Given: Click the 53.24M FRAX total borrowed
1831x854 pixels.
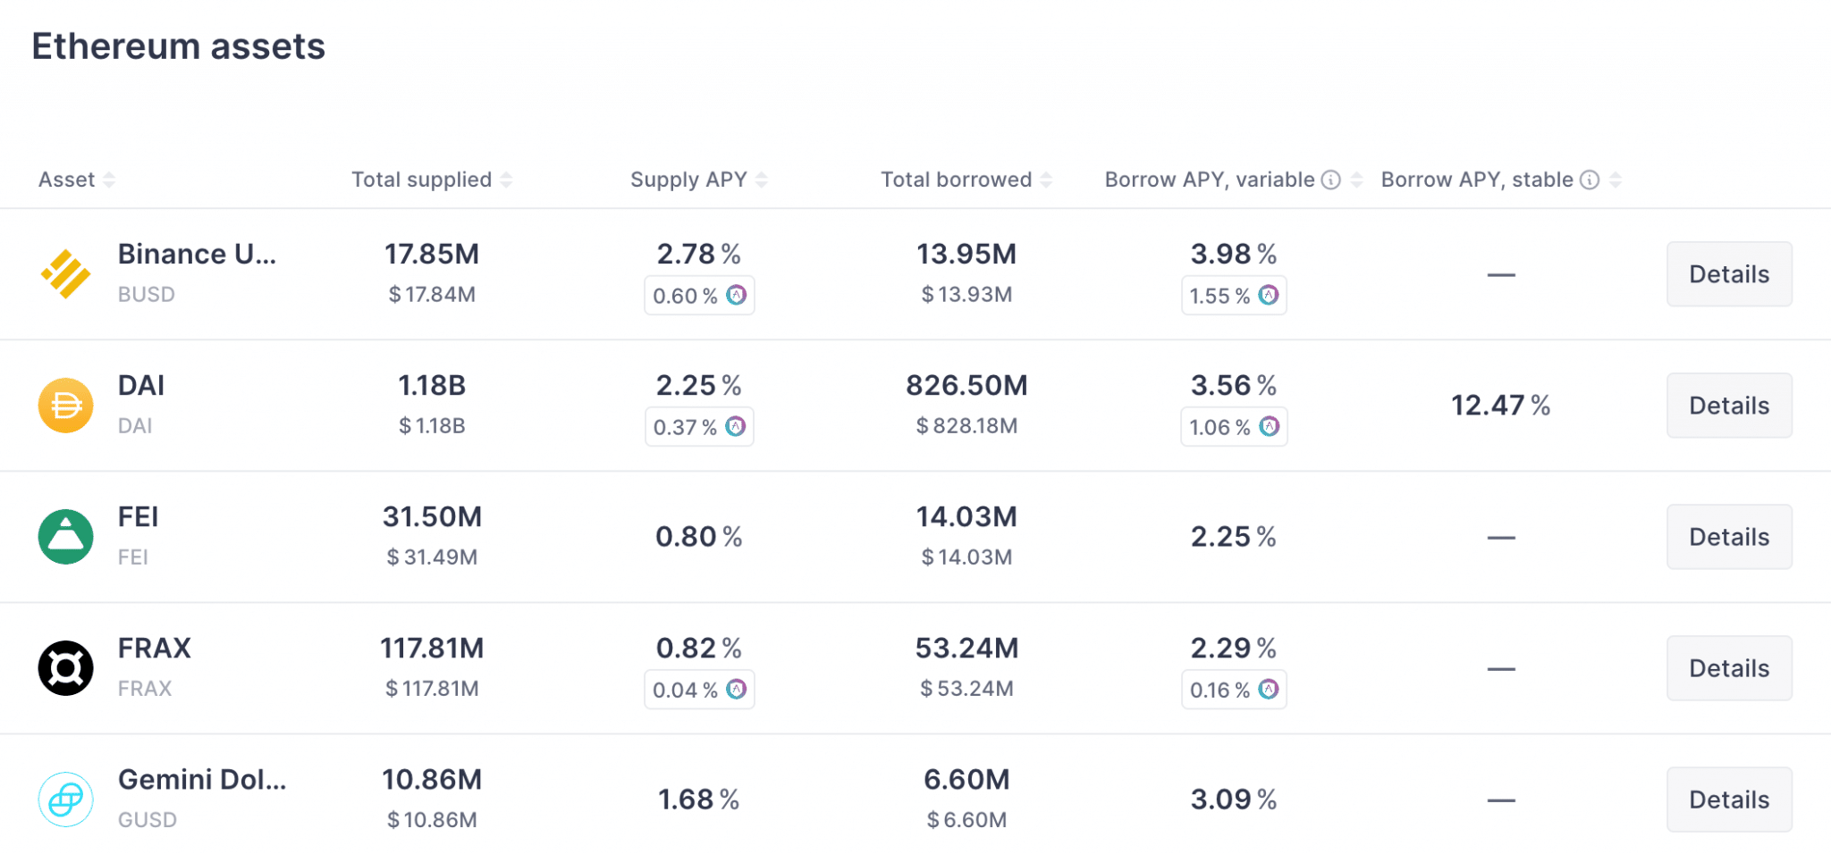Looking at the screenshot, I should tap(966, 649).
